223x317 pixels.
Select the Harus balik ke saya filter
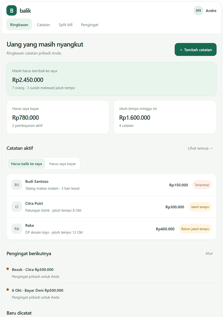(x=26, y=164)
